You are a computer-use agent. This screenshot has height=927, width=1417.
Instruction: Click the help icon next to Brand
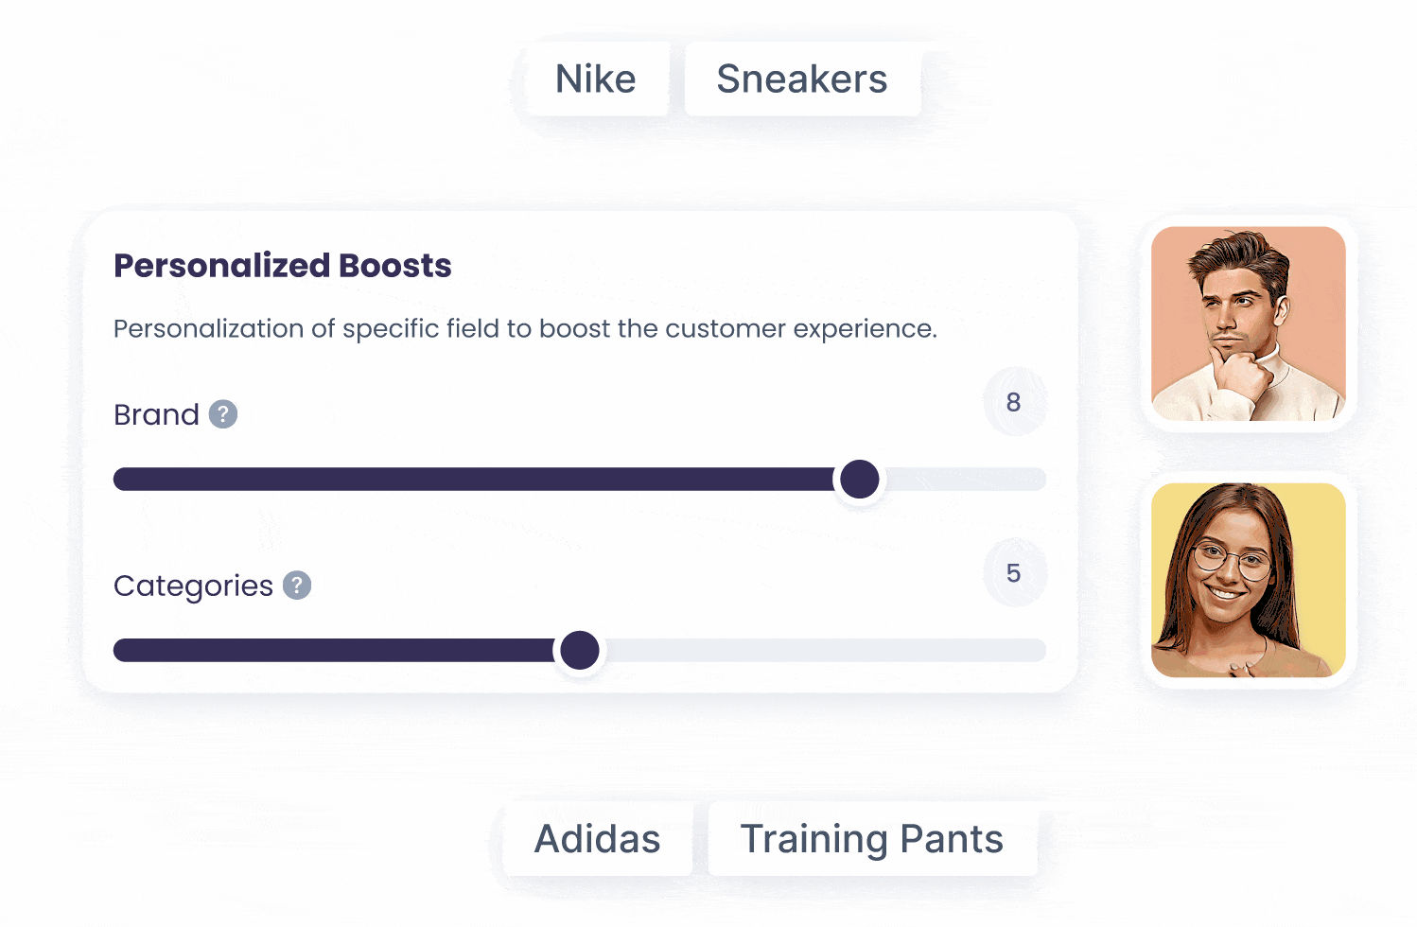point(223,414)
